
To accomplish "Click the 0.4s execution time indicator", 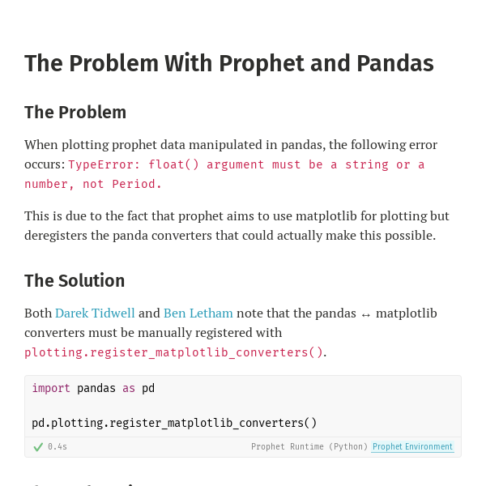I will (58, 446).
